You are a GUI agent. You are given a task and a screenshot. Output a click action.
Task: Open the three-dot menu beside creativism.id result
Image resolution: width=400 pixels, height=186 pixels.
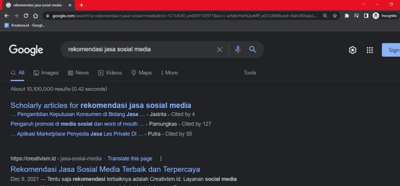point(161,159)
